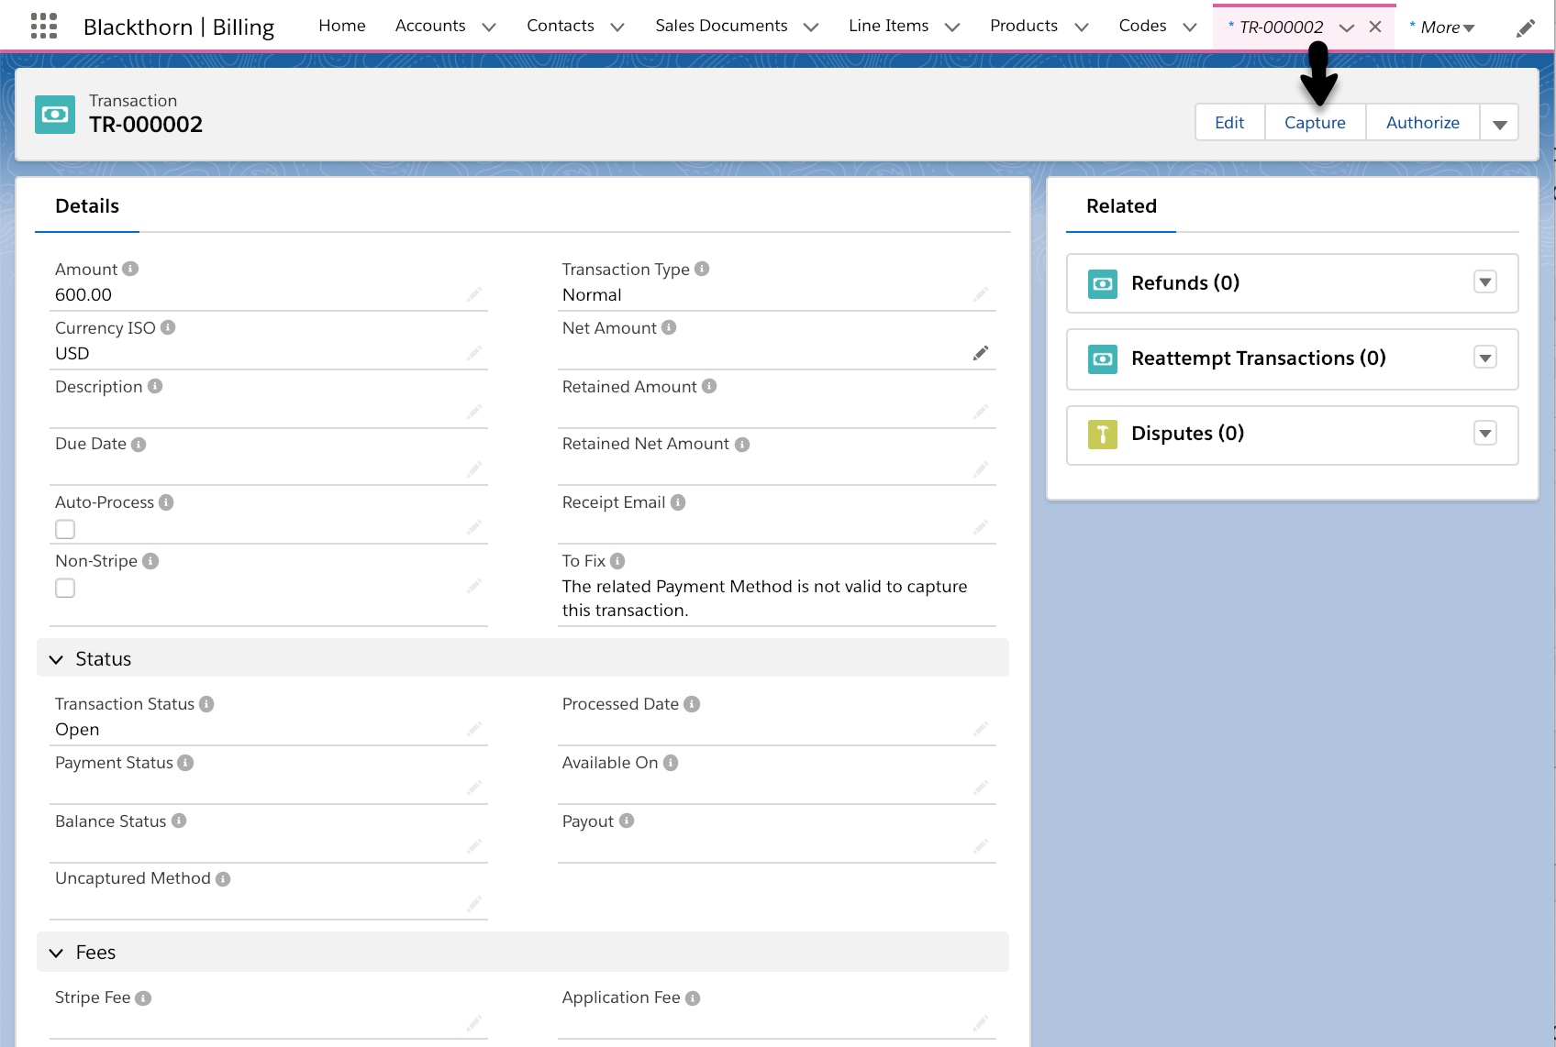Click info icon next to Payout
This screenshot has height=1047, width=1556.
tap(627, 821)
